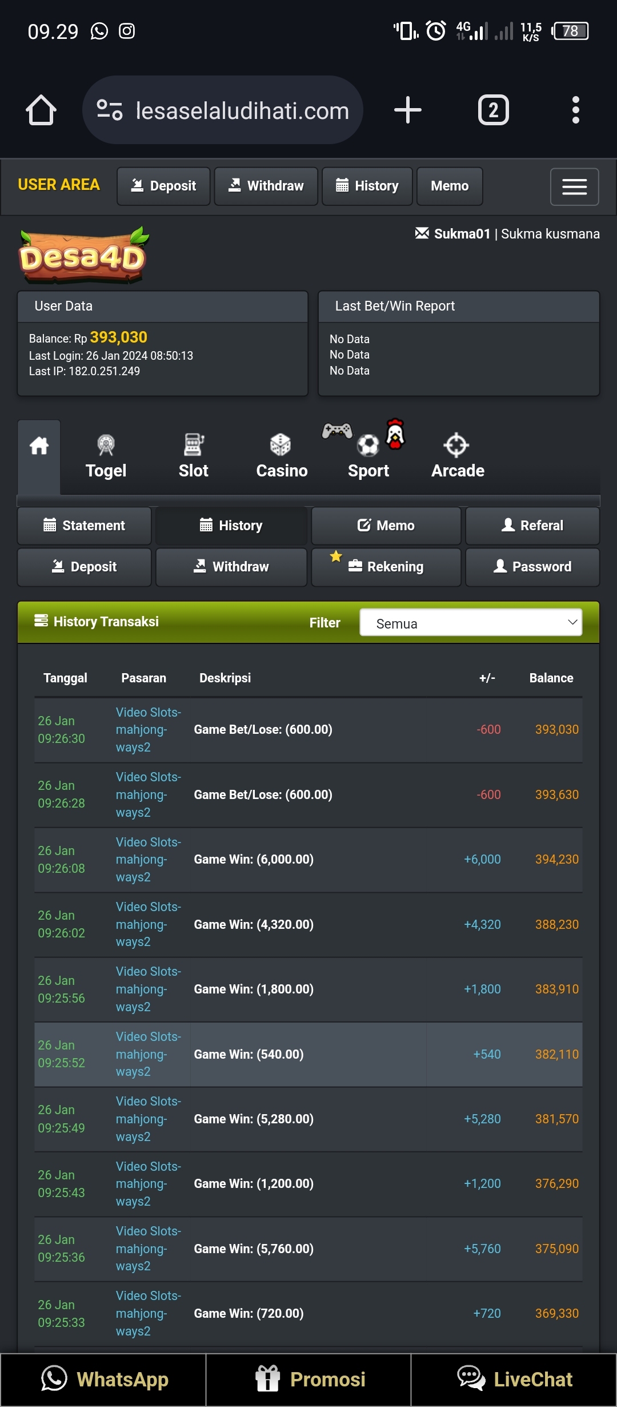Open browser three-dot overflow menu

coord(575,110)
